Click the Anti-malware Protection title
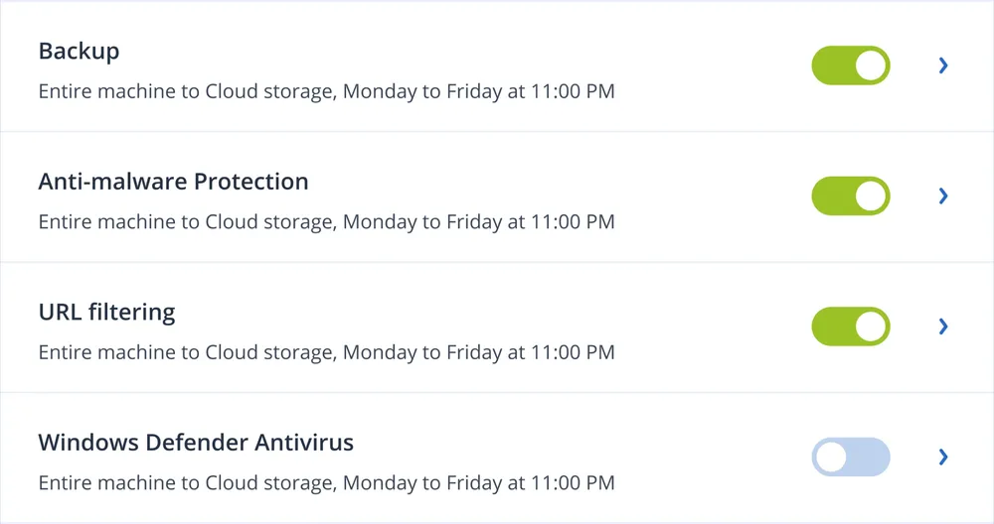This screenshot has width=994, height=524. point(173,183)
